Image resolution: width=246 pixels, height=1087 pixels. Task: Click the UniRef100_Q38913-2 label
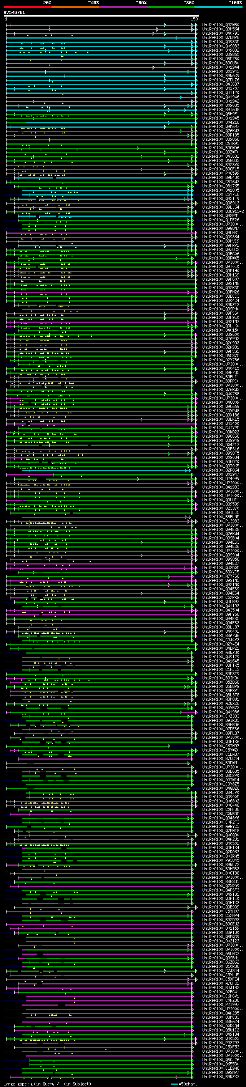[223, 211]
